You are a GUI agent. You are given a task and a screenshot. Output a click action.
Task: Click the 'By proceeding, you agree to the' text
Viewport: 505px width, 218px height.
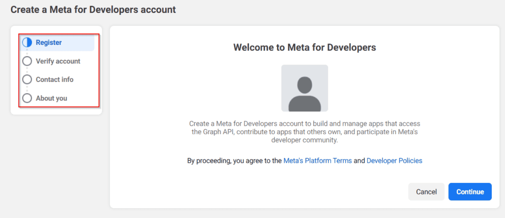(234, 161)
